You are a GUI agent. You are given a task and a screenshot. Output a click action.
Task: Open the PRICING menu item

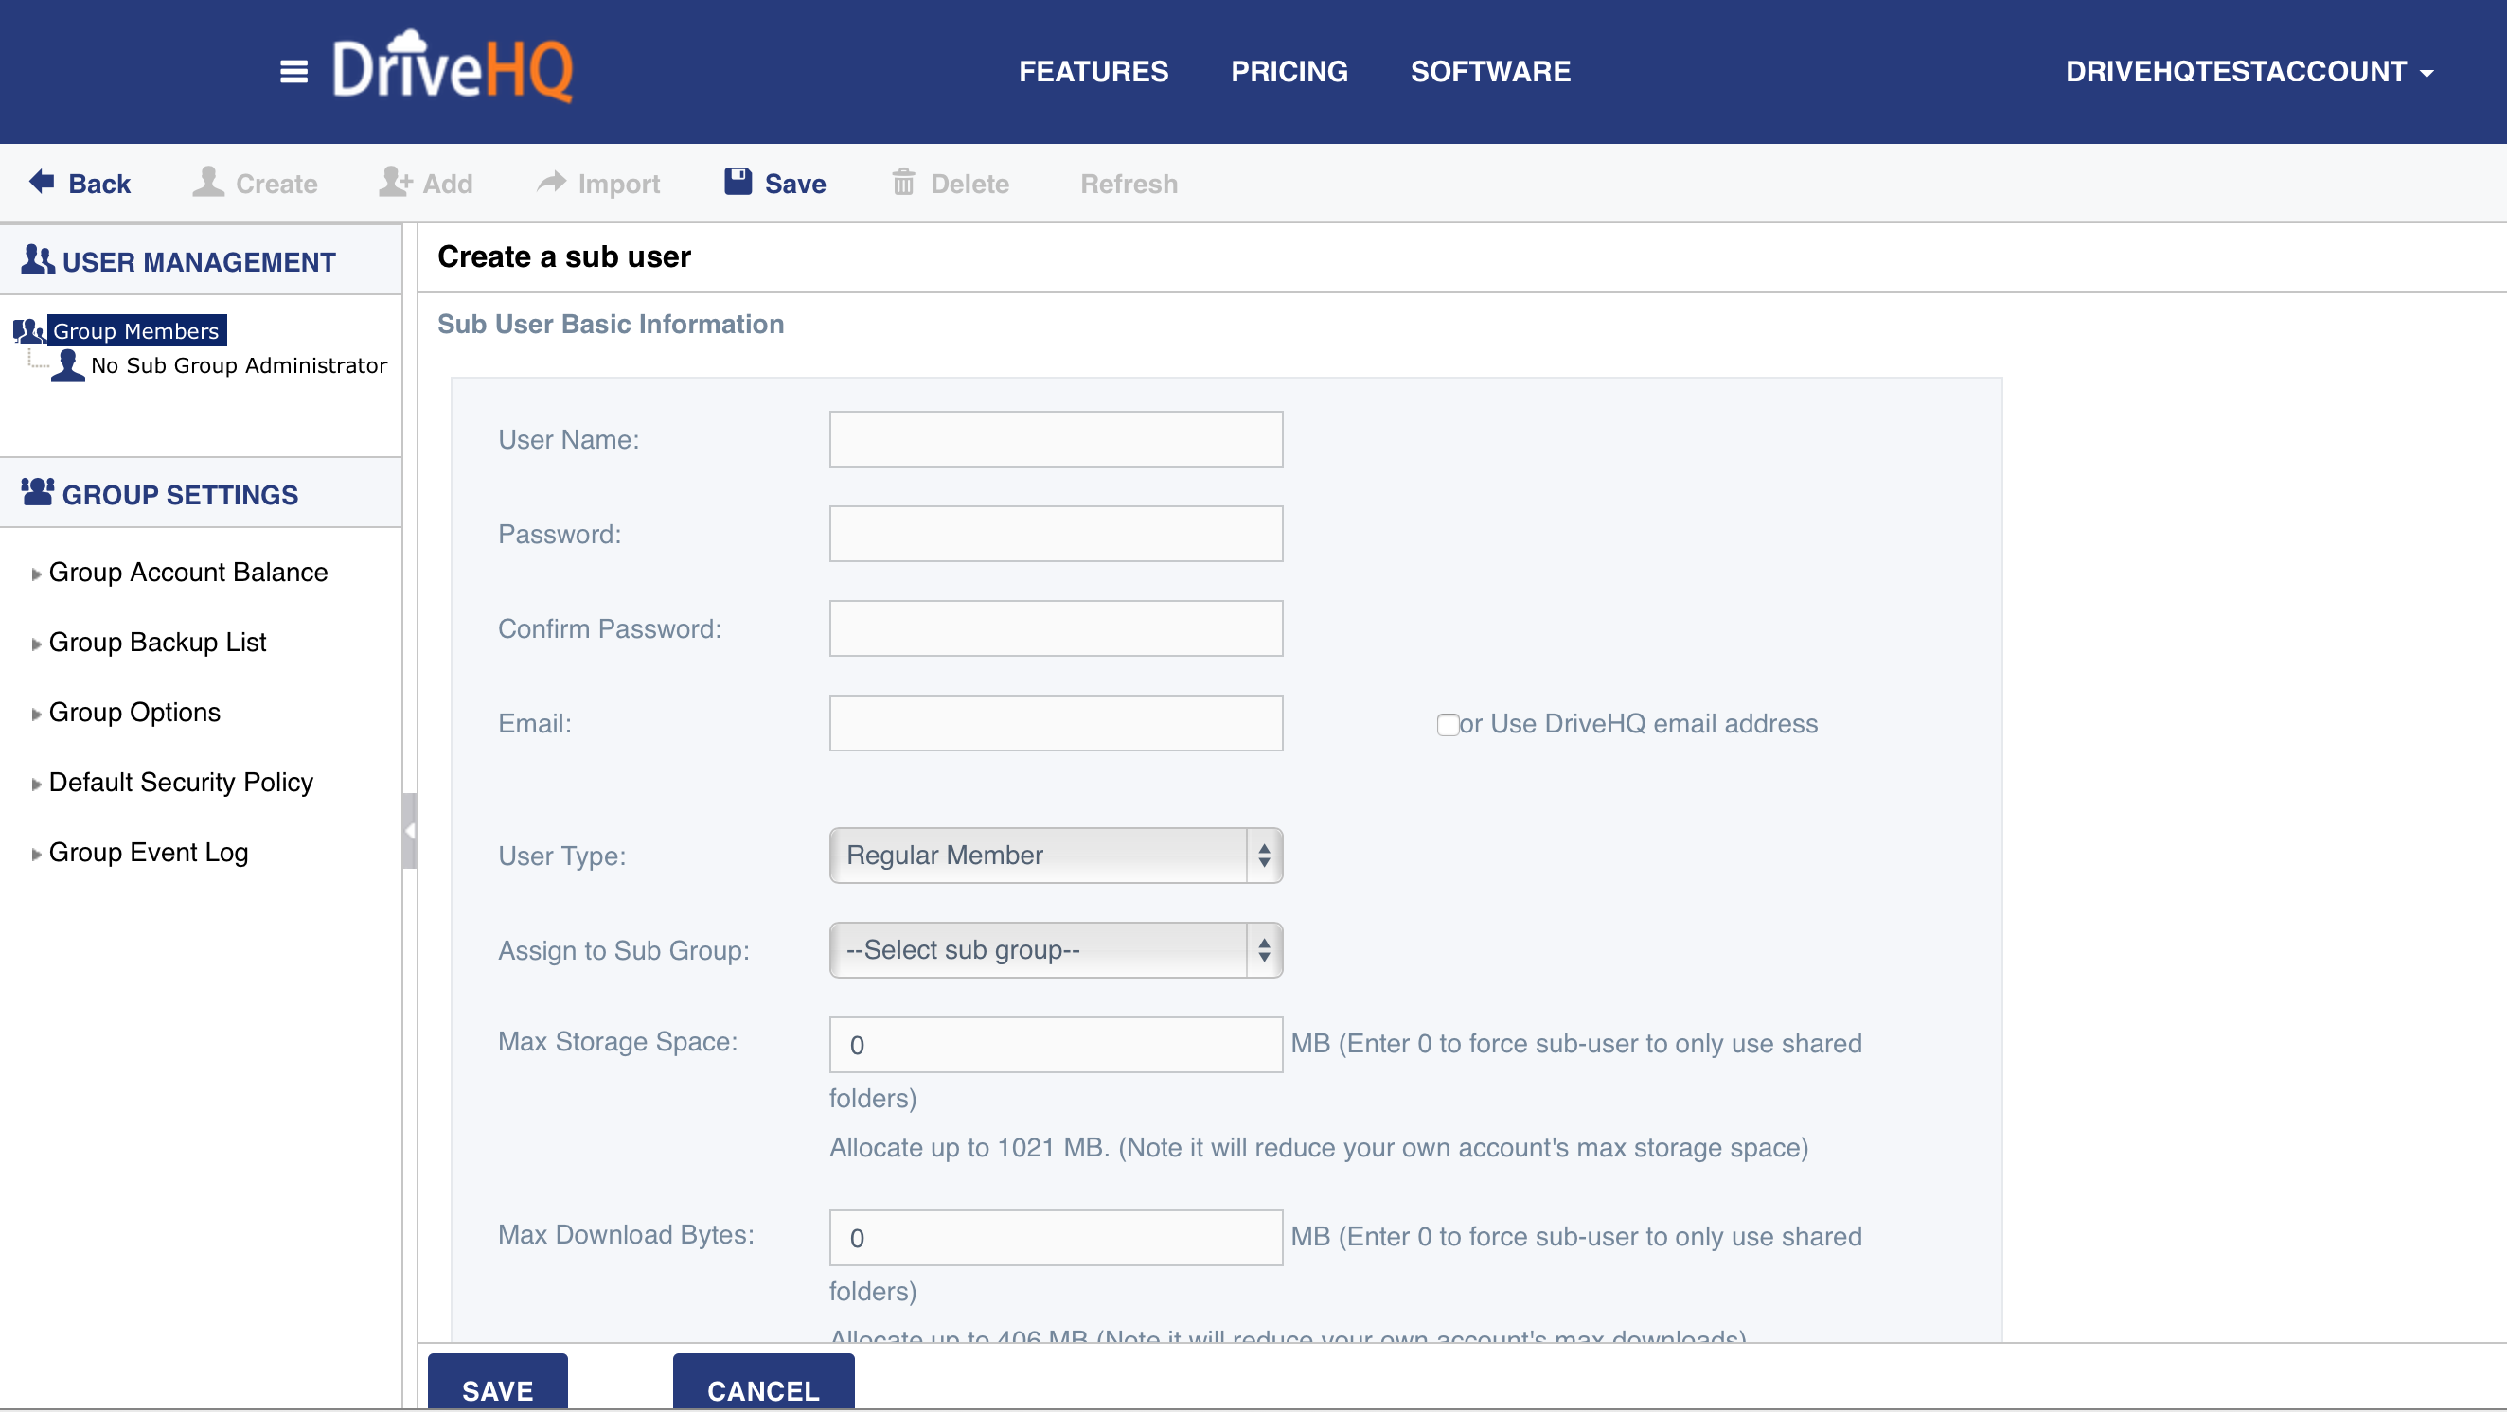coord(1289,72)
